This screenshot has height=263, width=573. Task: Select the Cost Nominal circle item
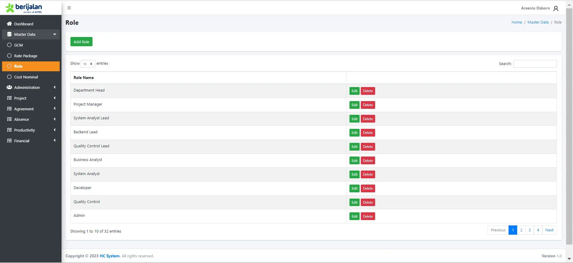(x=9, y=77)
